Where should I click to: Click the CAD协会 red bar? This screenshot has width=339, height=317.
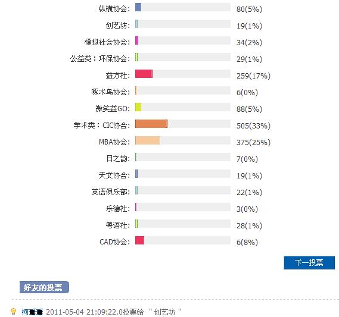click(x=139, y=240)
